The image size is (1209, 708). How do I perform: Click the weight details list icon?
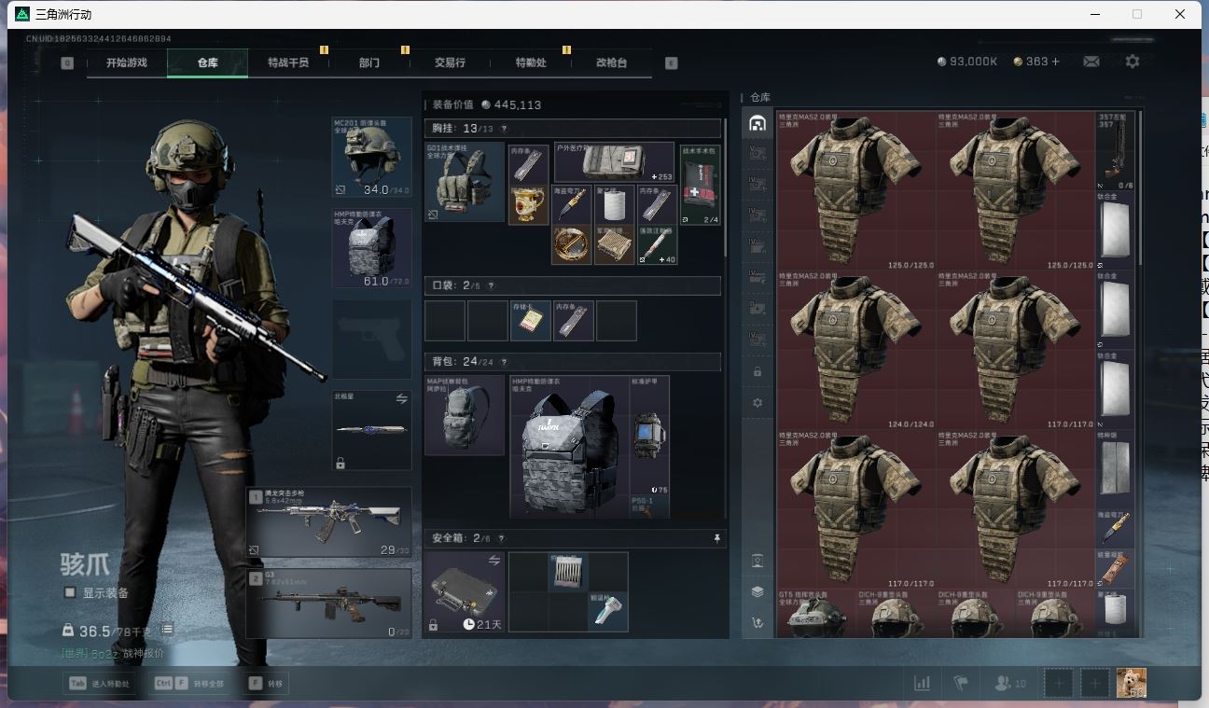167,631
